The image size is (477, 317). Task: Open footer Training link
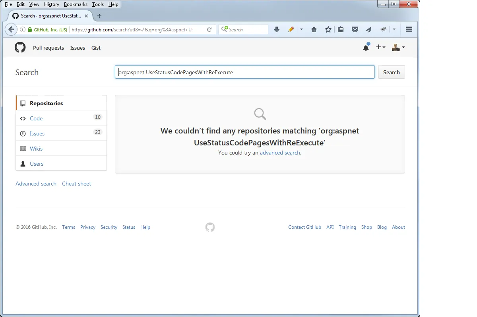tap(347, 227)
